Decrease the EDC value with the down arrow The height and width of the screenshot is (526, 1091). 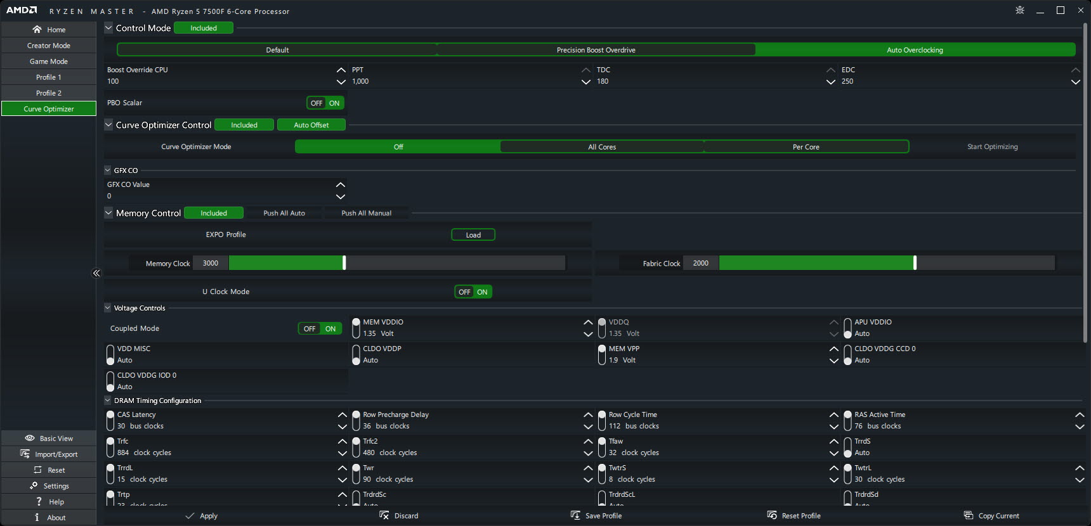click(x=1076, y=82)
